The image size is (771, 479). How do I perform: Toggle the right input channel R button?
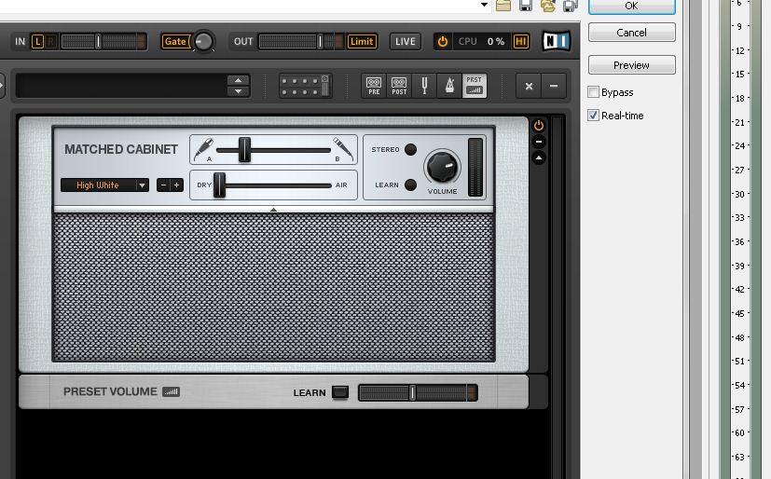(x=50, y=42)
